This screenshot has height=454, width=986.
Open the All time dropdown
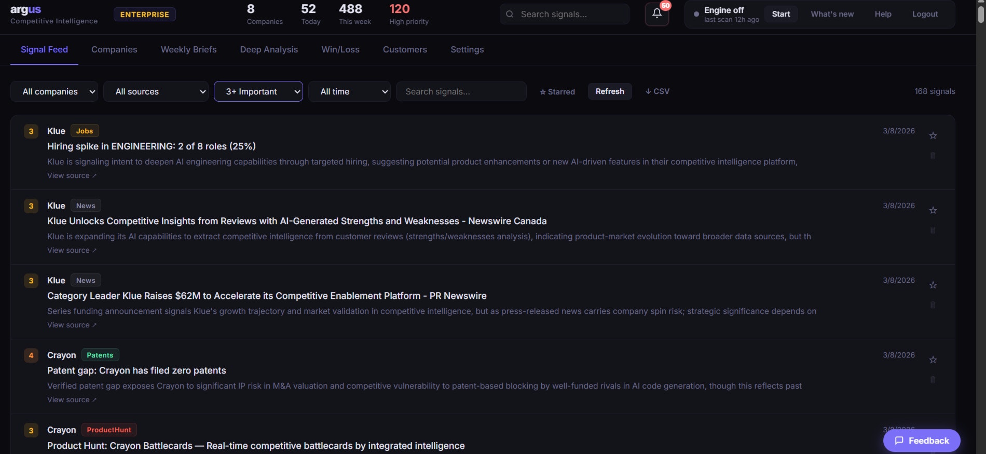click(x=349, y=91)
